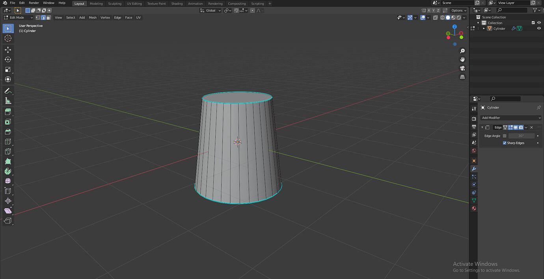Image resolution: width=544 pixels, height=279 pixels.
Task: Toggle the camera view icon
Action: coord(462,68)
